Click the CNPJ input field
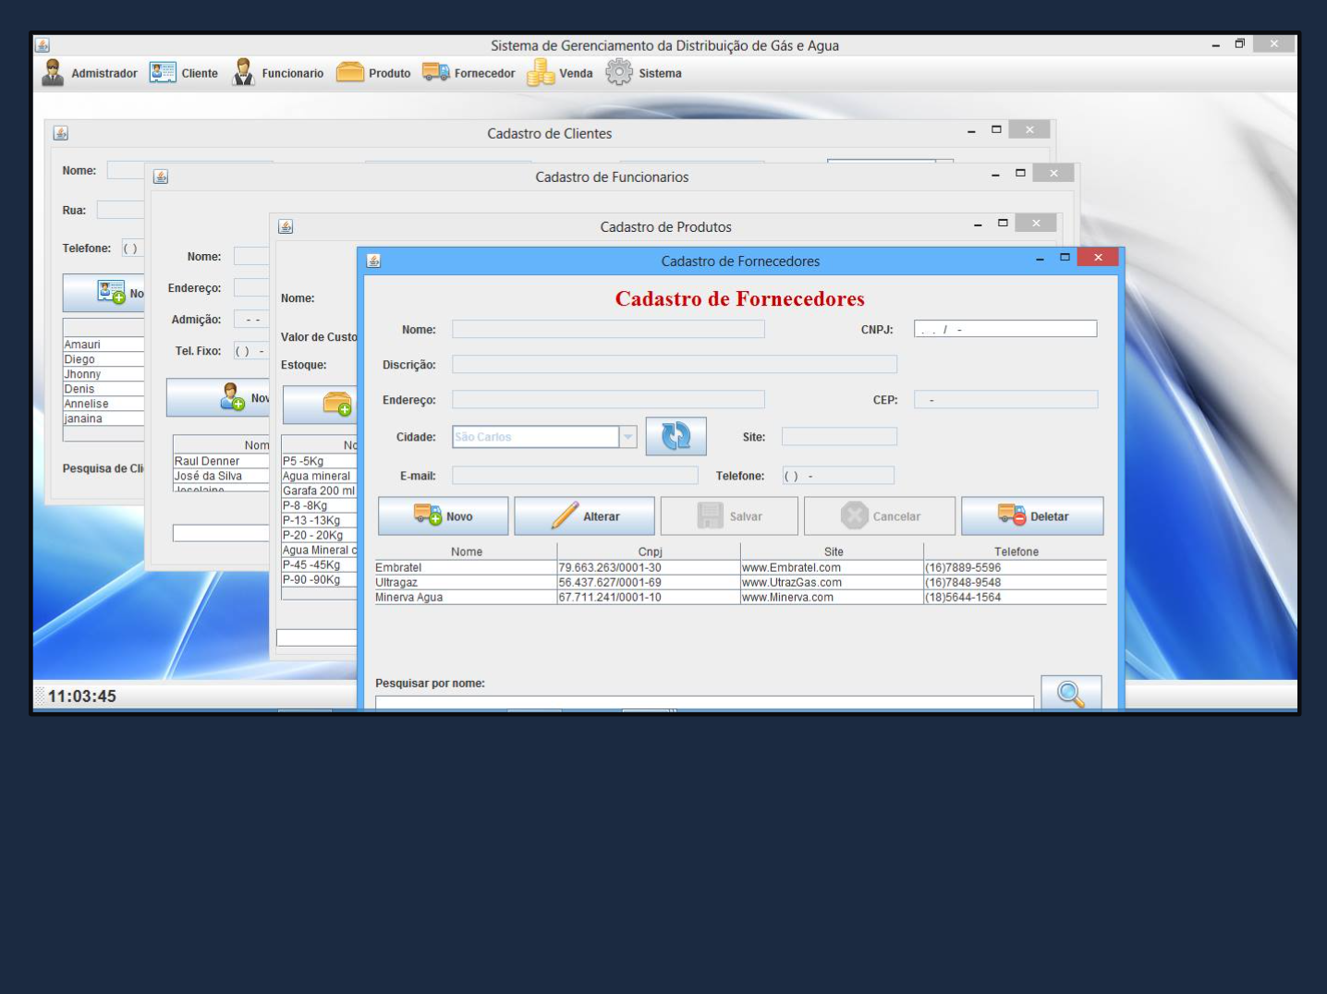Viewport: 1327px width, 994px height. tap(1004, 329)
